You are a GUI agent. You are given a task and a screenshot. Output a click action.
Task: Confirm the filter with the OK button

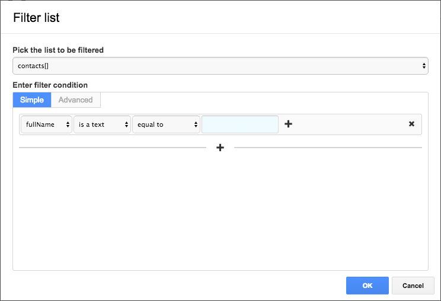[x=367, y=286]
